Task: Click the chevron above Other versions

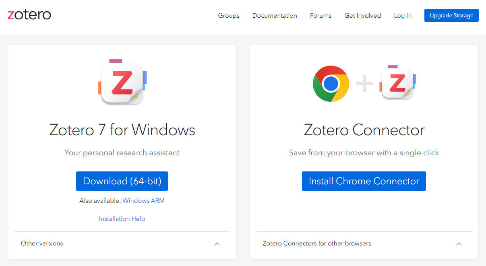Action: click(x=217, y=244)
